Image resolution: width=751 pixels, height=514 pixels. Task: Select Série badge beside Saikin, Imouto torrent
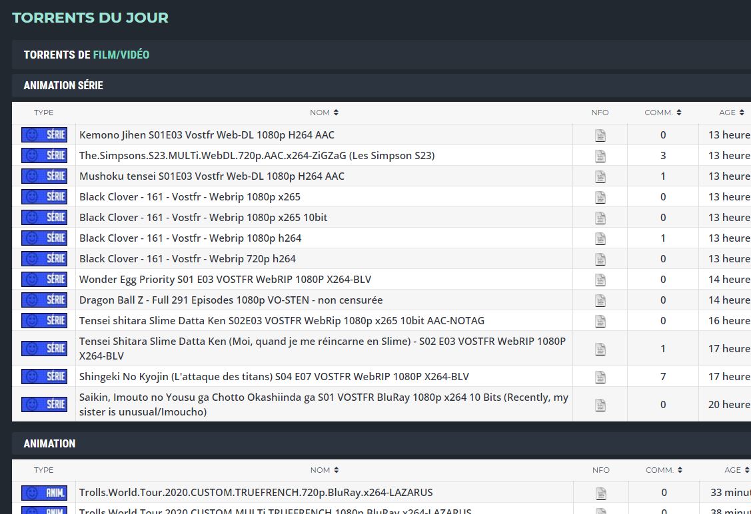[x=44, y=404]
